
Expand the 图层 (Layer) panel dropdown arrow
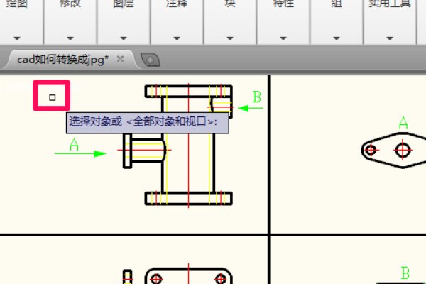pyautogui.click(x=124, y=38)
